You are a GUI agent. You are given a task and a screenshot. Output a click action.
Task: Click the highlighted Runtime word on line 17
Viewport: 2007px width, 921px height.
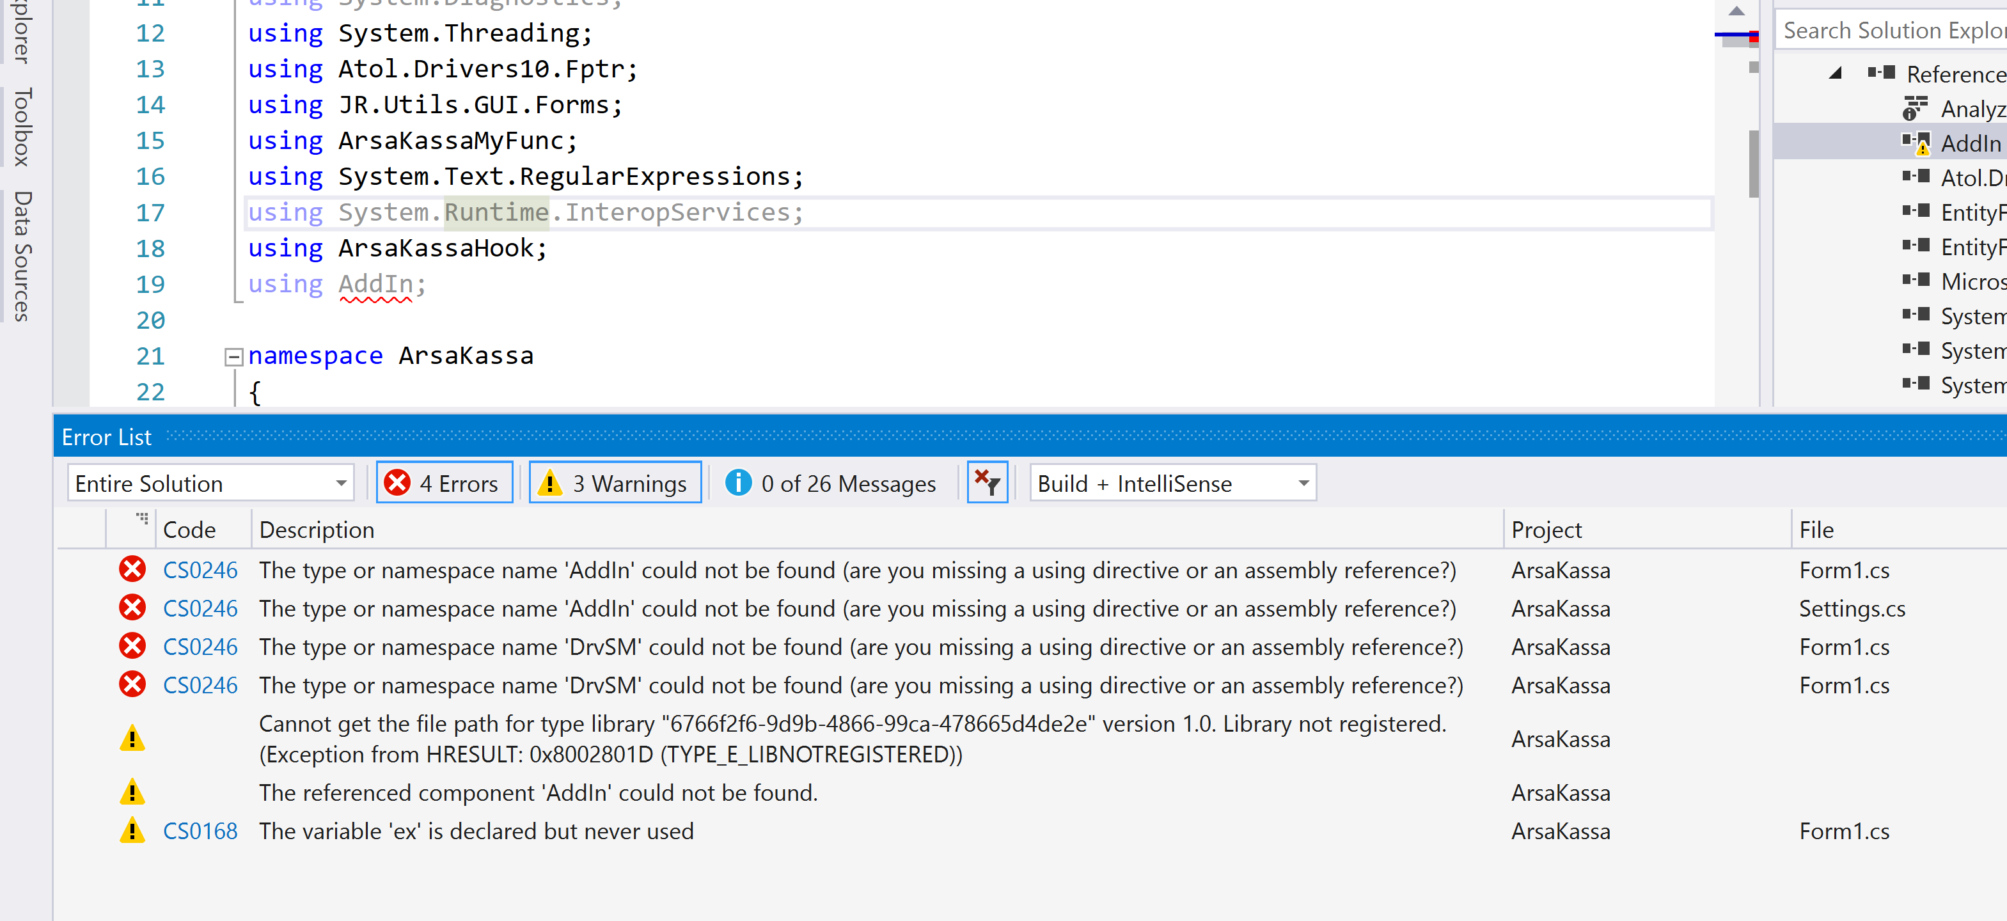pyautogui.click(x=496, y=213)
